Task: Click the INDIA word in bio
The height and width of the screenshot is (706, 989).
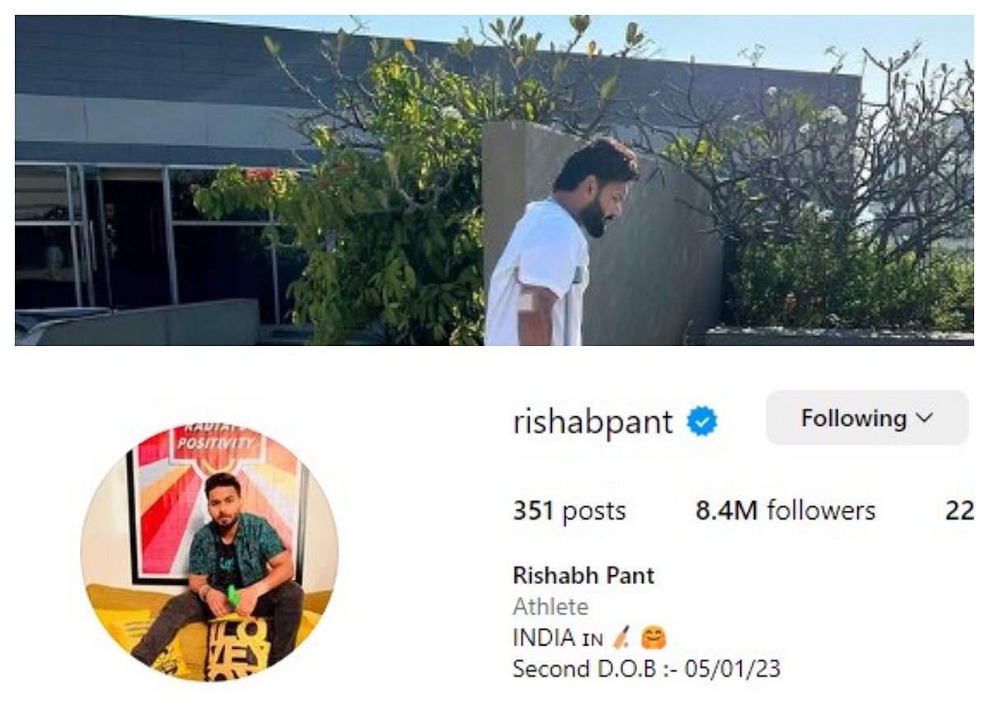Action: 545,638
